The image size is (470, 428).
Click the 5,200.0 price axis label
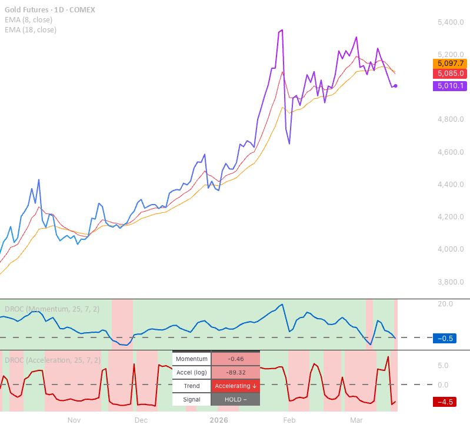click(x=451, y=55)
